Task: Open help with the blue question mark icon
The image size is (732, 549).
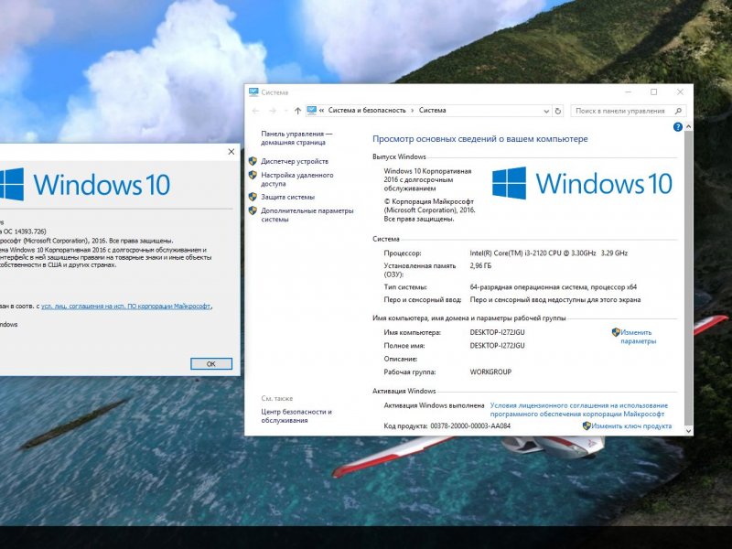Action: [x=678, y=127]
